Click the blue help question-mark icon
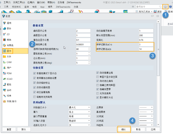The height and width of the screenshot is (135, 173). tap(171, 7)
